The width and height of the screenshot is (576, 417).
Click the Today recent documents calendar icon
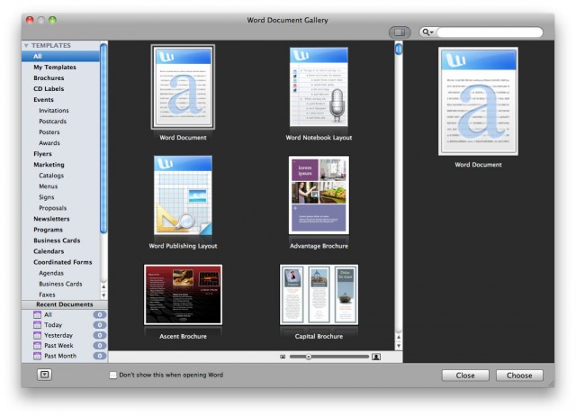click(x=37, y=325)
